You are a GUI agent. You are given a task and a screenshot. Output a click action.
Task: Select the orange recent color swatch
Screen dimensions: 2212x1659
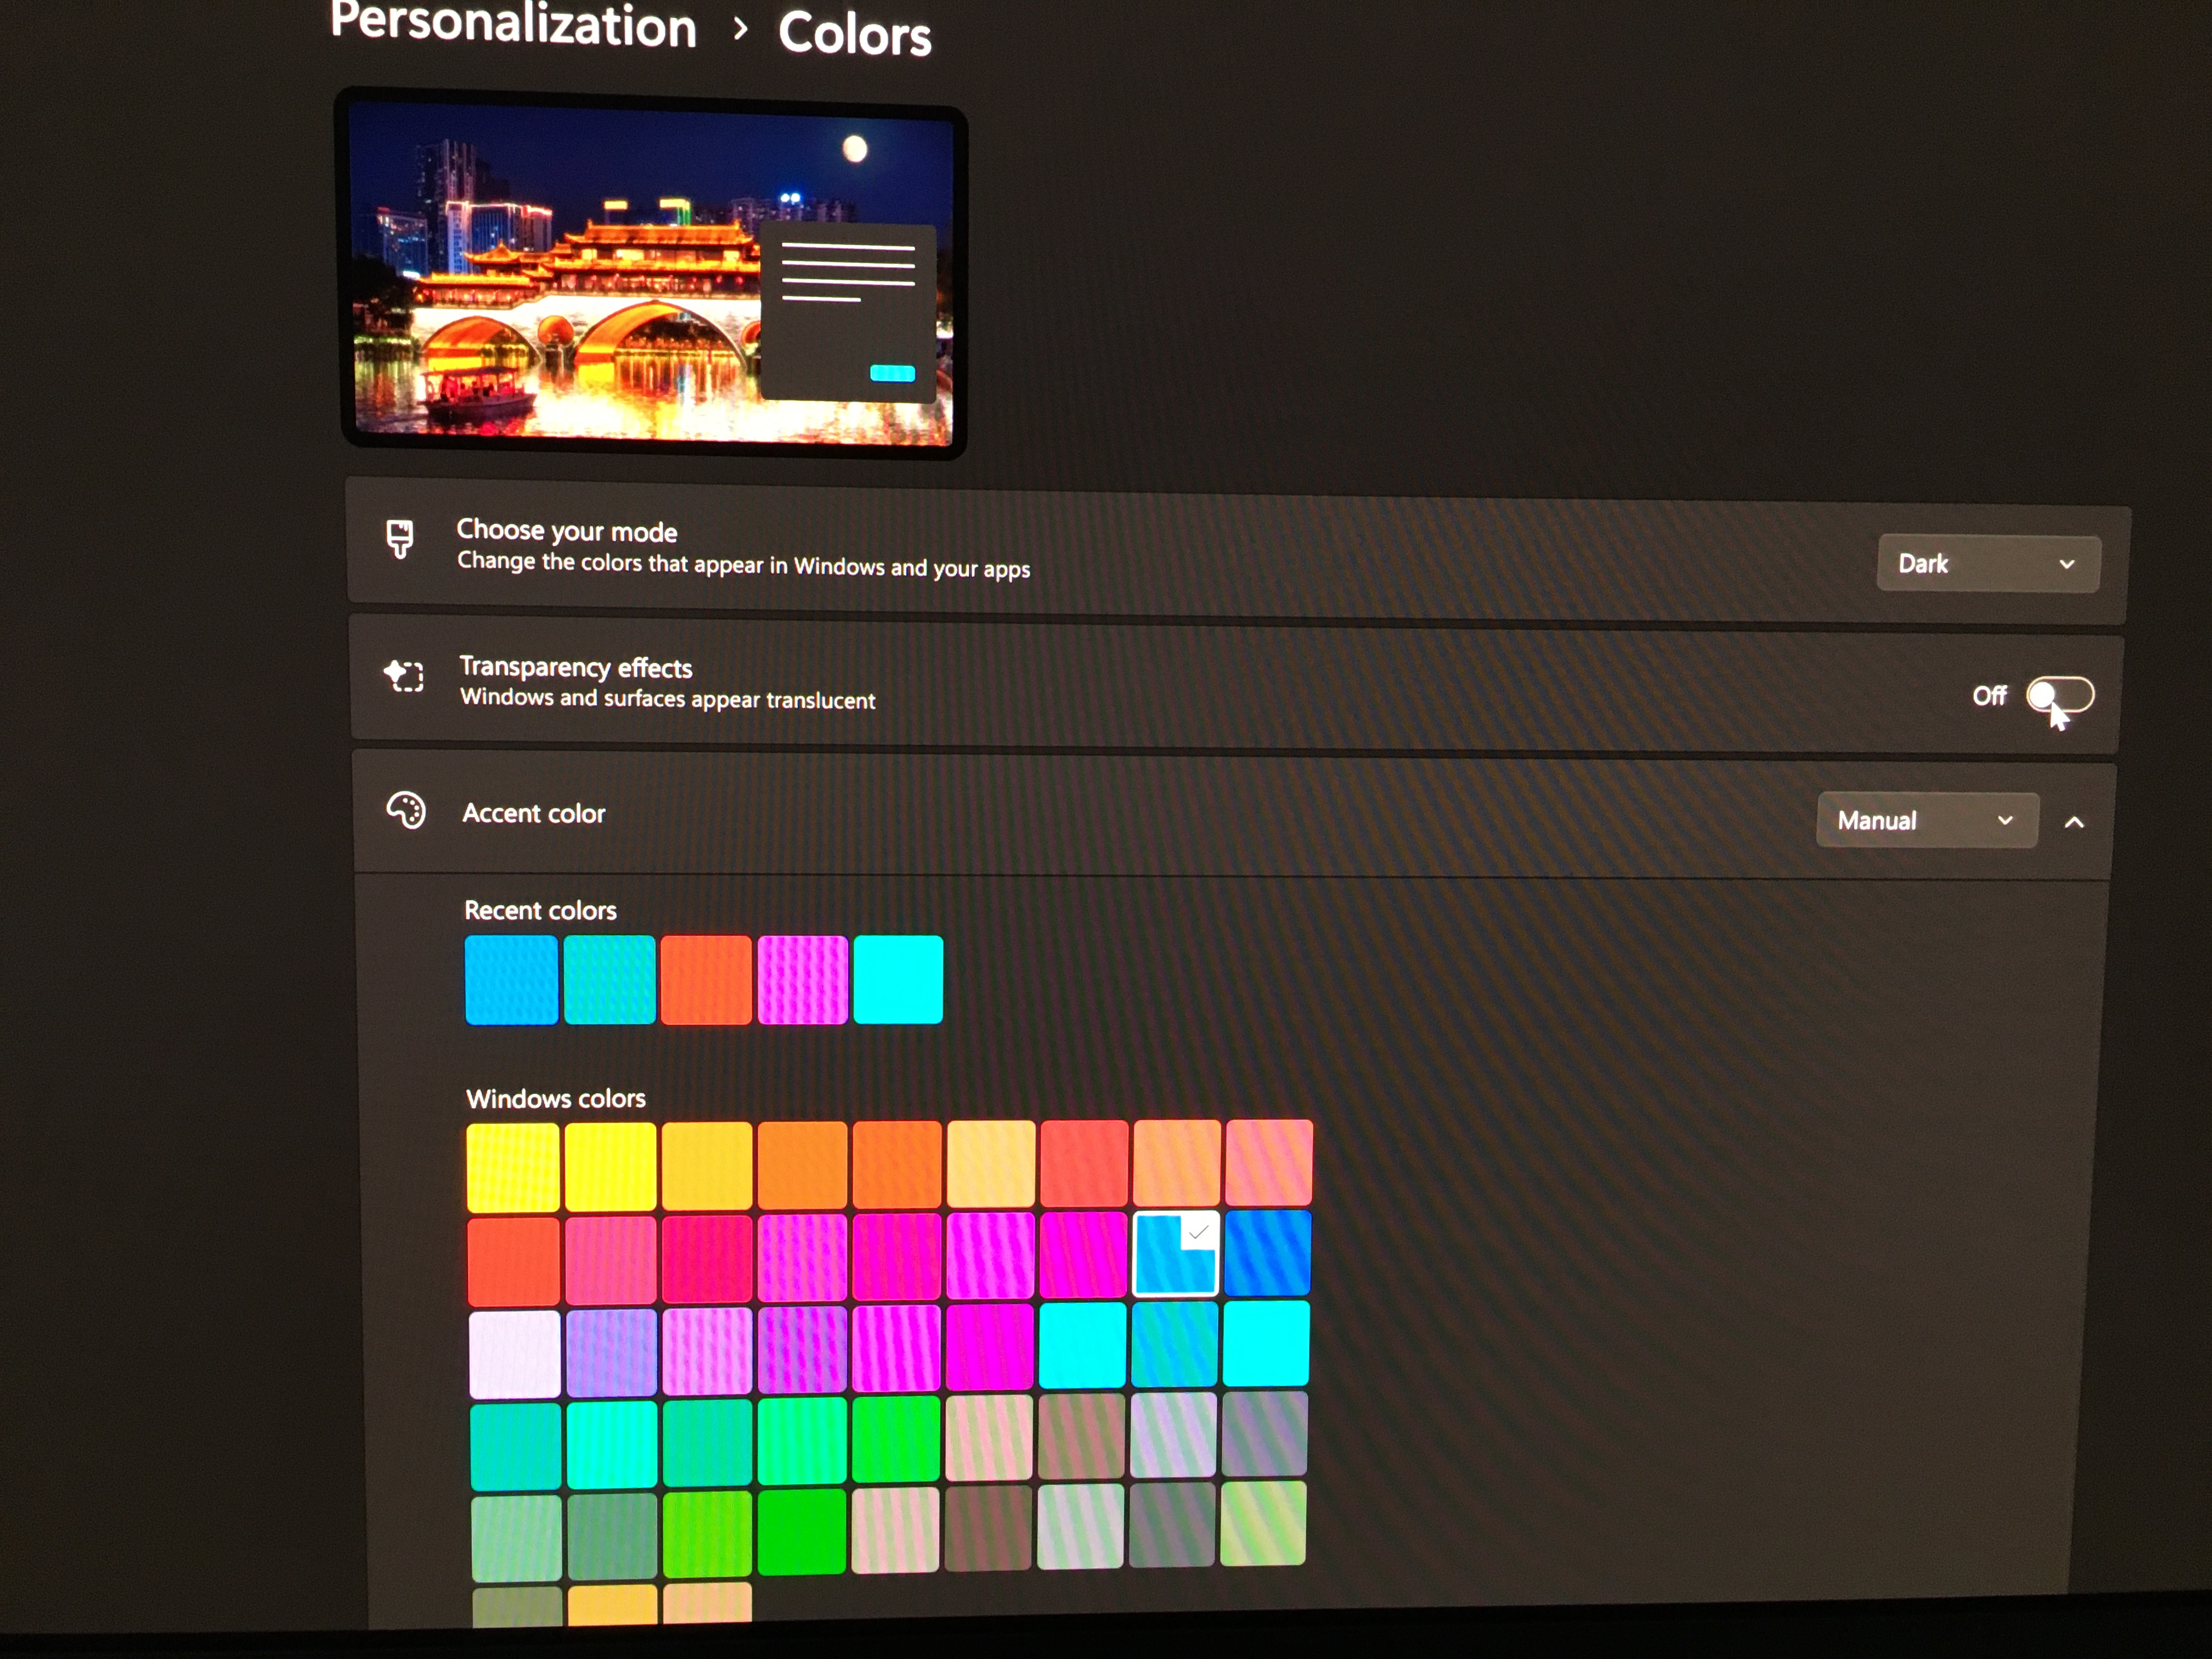[705, 979]
